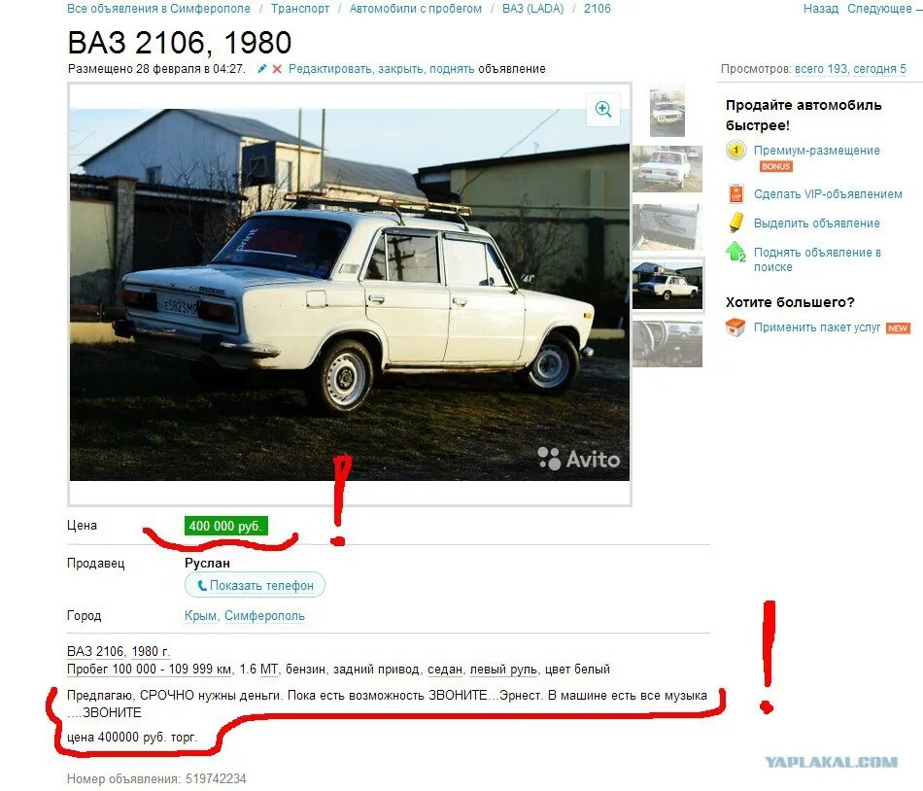Go back via Назад link

821,9
